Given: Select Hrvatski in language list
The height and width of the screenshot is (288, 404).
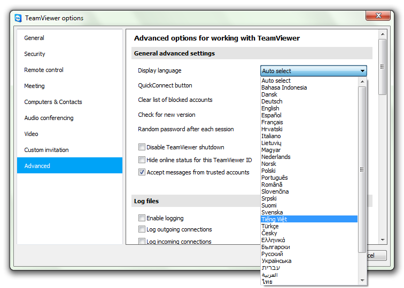Looking at the screenshot, I should click(x=309, y=129).
